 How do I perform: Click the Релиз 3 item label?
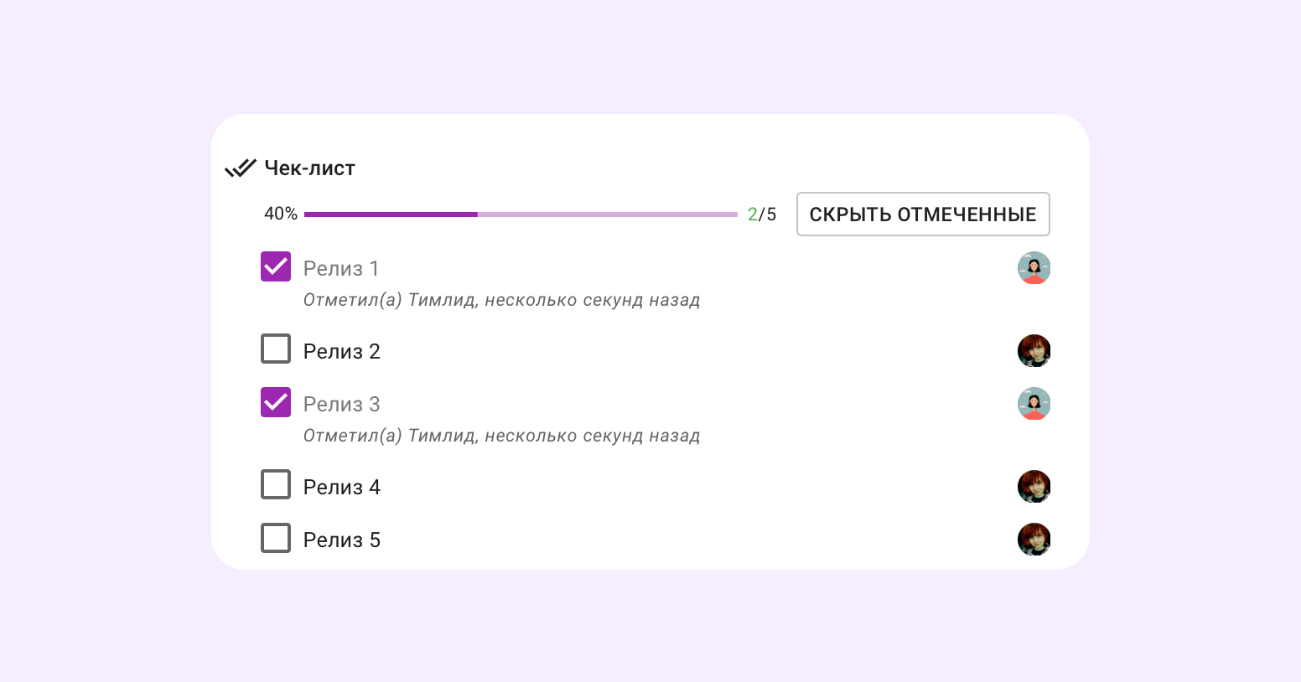click(x=341, y=405)
